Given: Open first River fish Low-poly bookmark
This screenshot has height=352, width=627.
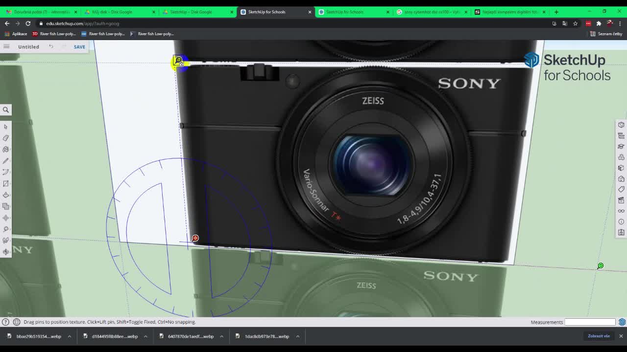Looking at the screenshot, I should pos(54,34).
